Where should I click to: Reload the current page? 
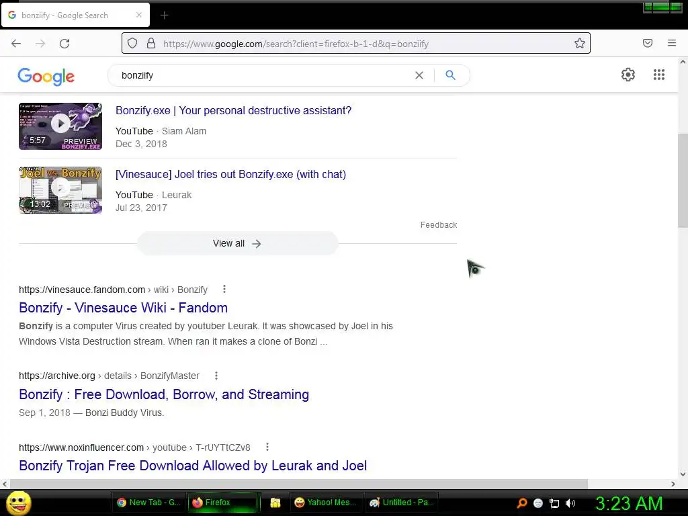click(64, 44)
